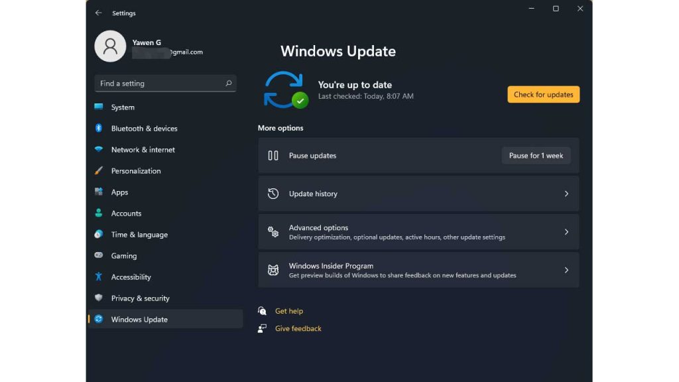679x382 pixels.
Task: Click the pause updates icon
Action: [x=273, y=155]
